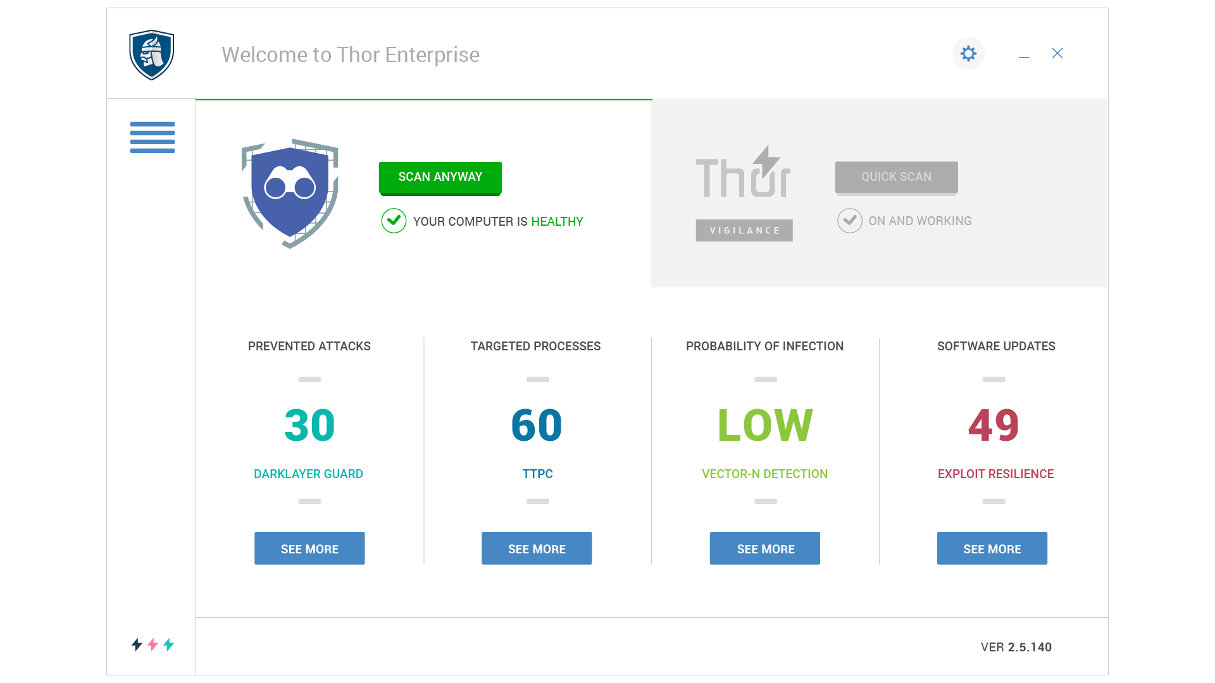Click the software updates count 49
1215x683 pixels.
pyautogui.click(x=994, y=425)
